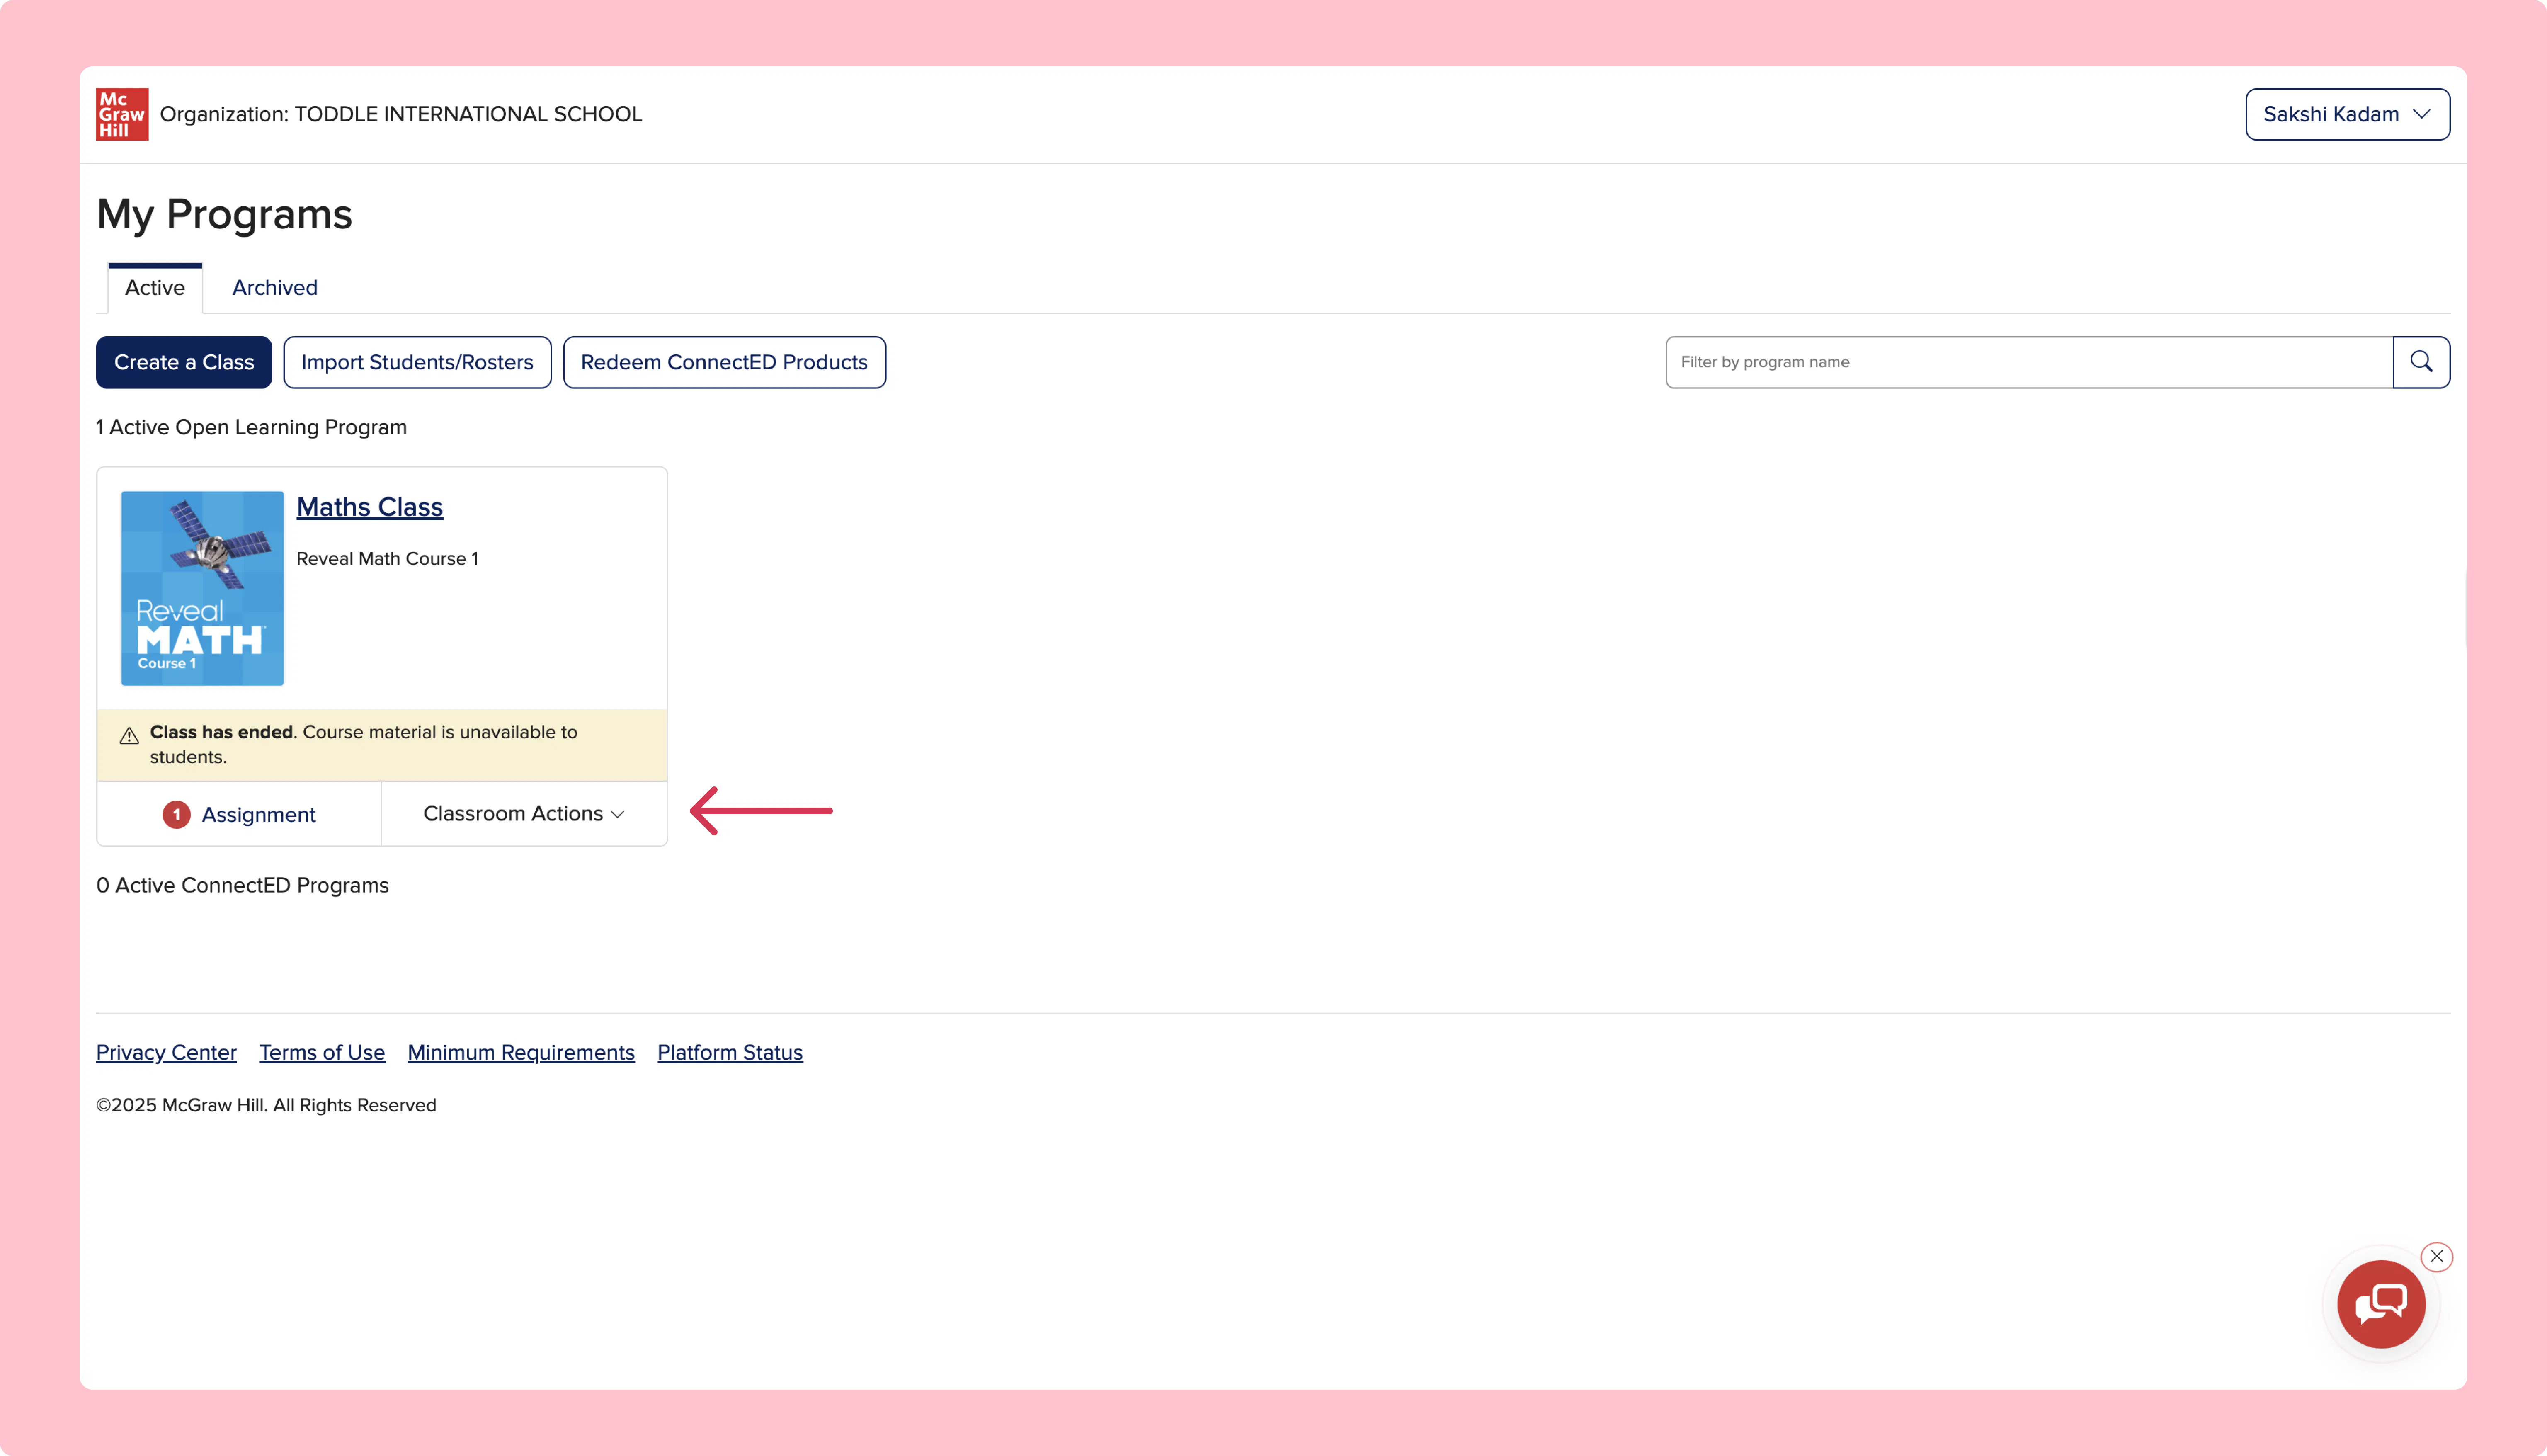This screenshot has height=1456, width=2547.
Task: Open the red chat support bubble
Action: pos(2381,1304)
